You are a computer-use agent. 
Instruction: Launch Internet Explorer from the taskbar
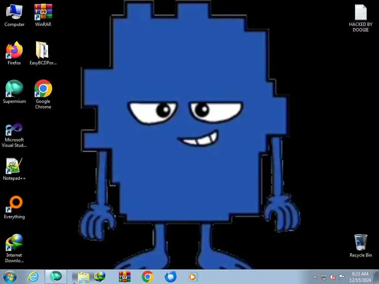point(33,277)
